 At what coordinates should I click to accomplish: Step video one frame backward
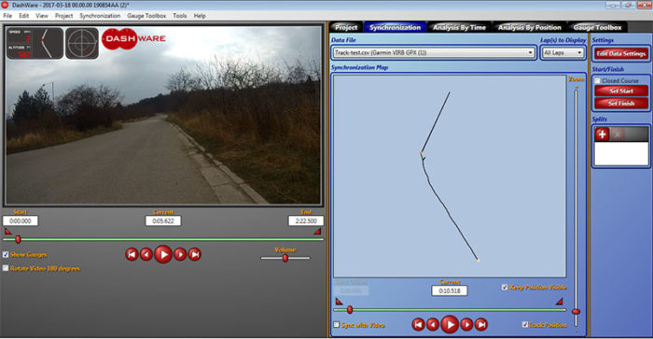[146, 254]
